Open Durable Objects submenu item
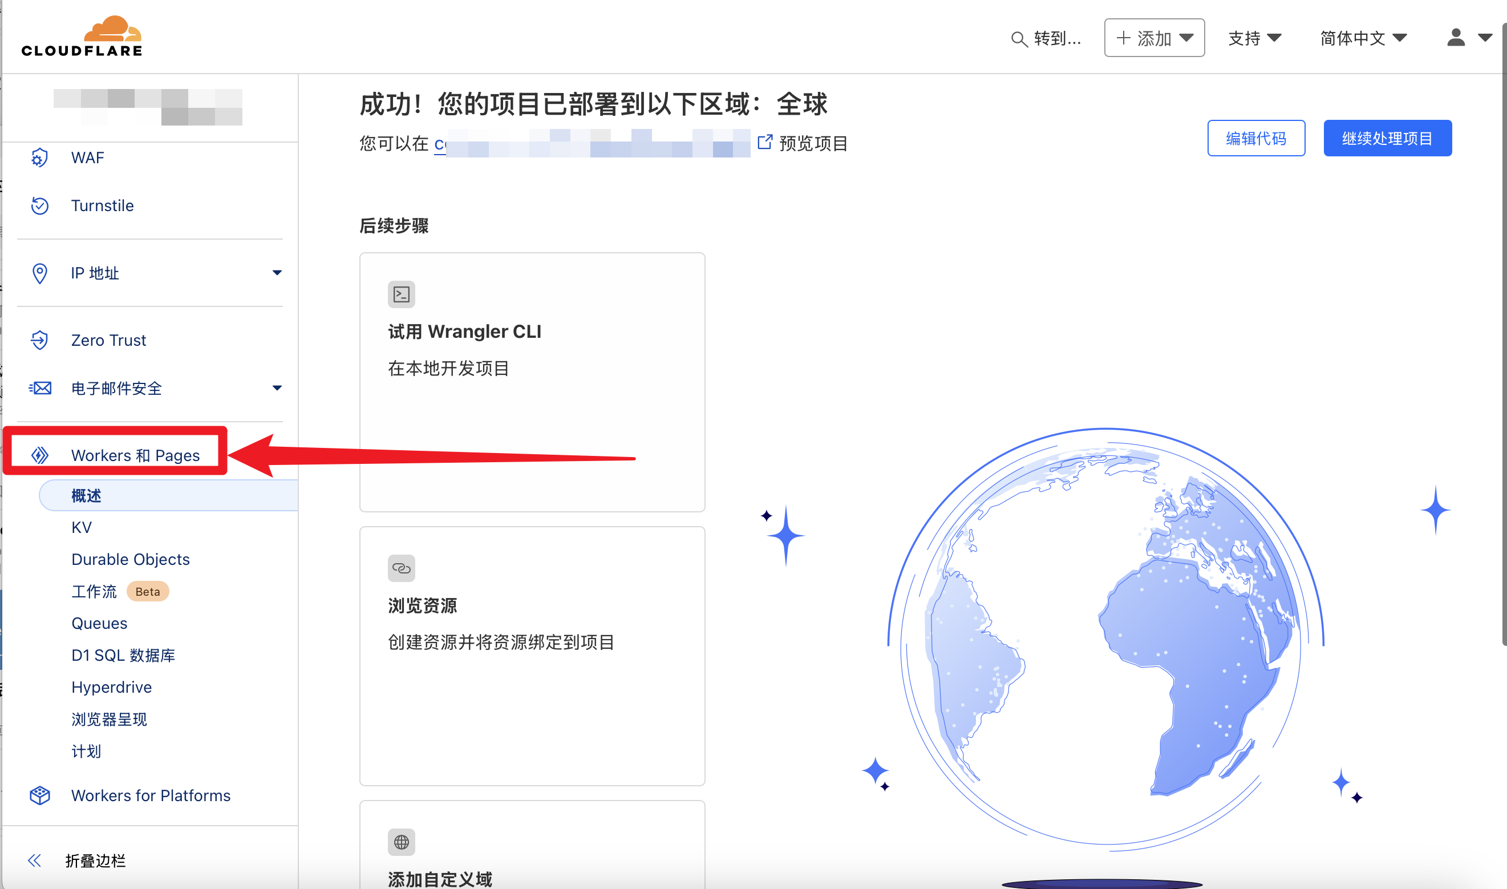The width and height of the screenshot is (1507, 889). (130, 559)
